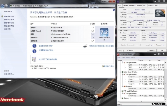Image resolution: width=167 pixels, height=106 pixels.
Task: Click the CPUID Hardware Monitor title bar icon
Action: click(118, 54)
